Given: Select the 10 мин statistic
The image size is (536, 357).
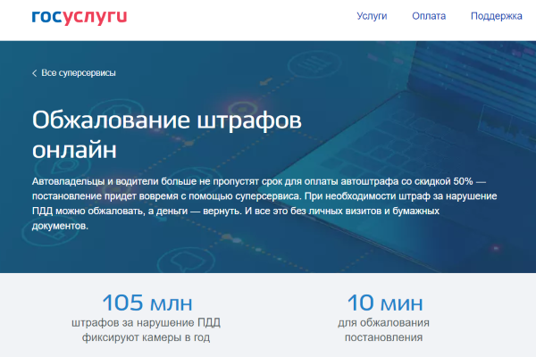Looking at the screenshot, I should click(384, 302).
